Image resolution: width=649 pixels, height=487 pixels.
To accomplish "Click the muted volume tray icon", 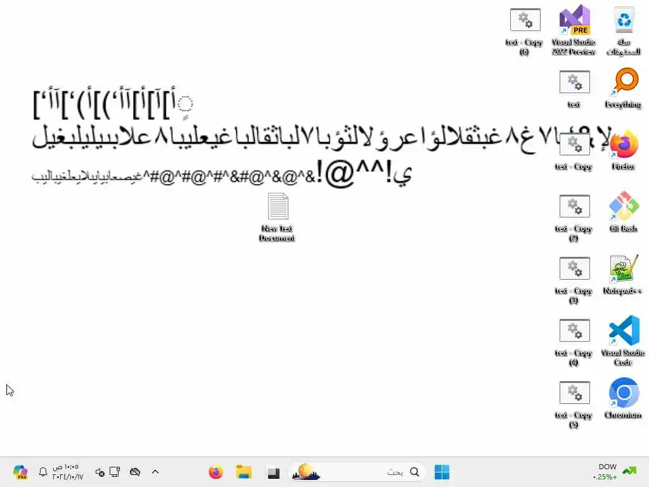I will point(100,472).
